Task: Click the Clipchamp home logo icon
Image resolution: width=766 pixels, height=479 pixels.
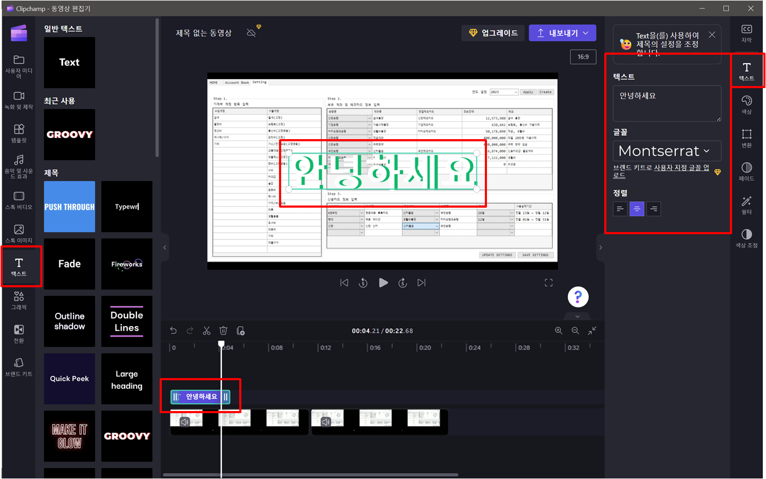Action: point(19,33)
